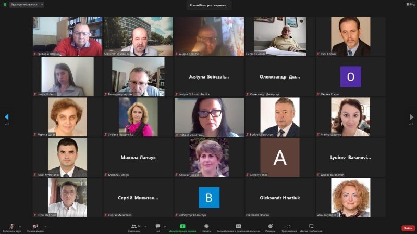Expand audio options arrow beside microphone
Screen dimensions: 417x234
pos(20,226)
